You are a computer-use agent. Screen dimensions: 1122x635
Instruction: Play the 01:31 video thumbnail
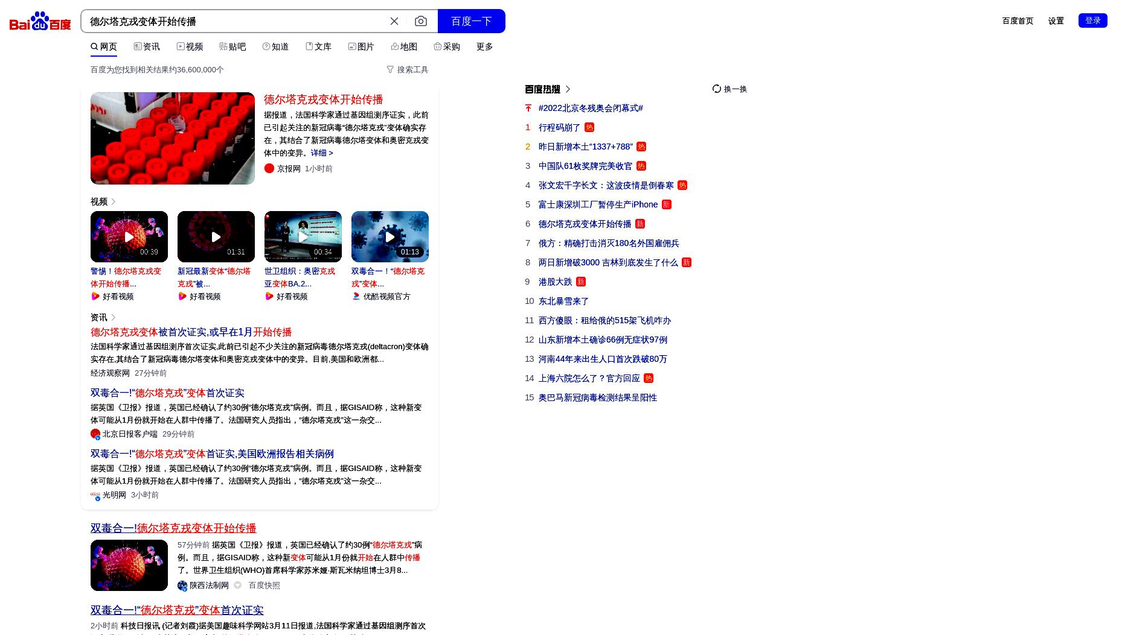(216, 236)
